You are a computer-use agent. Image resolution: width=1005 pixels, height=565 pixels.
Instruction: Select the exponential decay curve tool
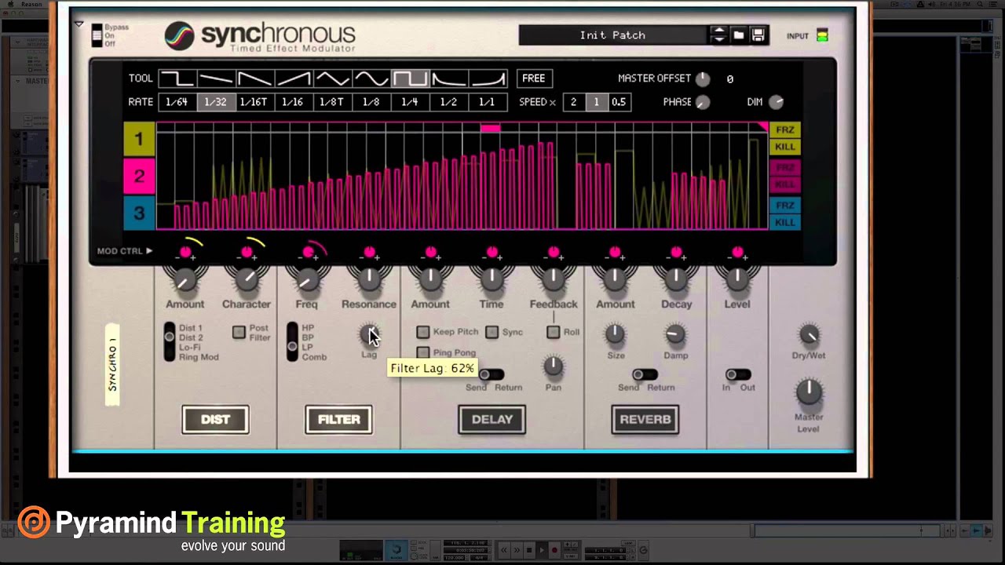click(x=449, y=78)
